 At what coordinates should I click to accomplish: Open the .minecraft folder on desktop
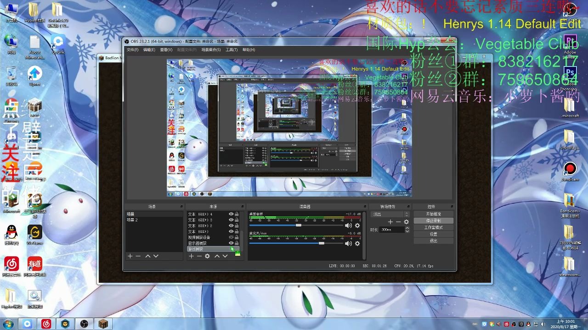coord(570,108)
